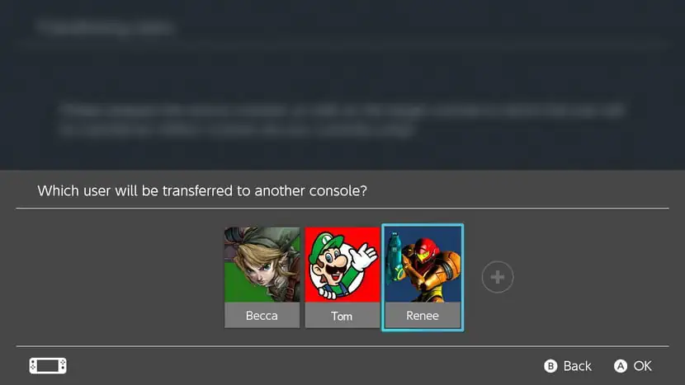The image size is (685, 385).
Task: Click the blurred description paragraph
Action: point(343,120)
